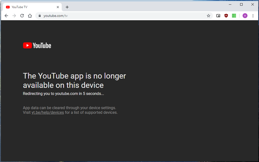Go back using the browser back arrow
The width and height of the screenshot is (259, 162).
(x=6, y=16)
